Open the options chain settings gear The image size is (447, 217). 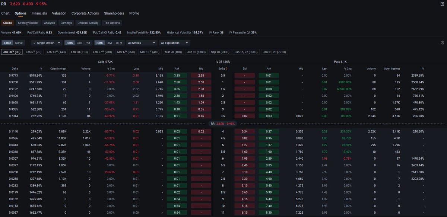tap(442, 43)
